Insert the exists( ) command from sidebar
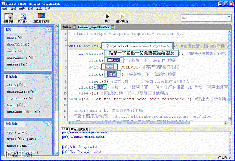The image size is (235, 161). 17,65
